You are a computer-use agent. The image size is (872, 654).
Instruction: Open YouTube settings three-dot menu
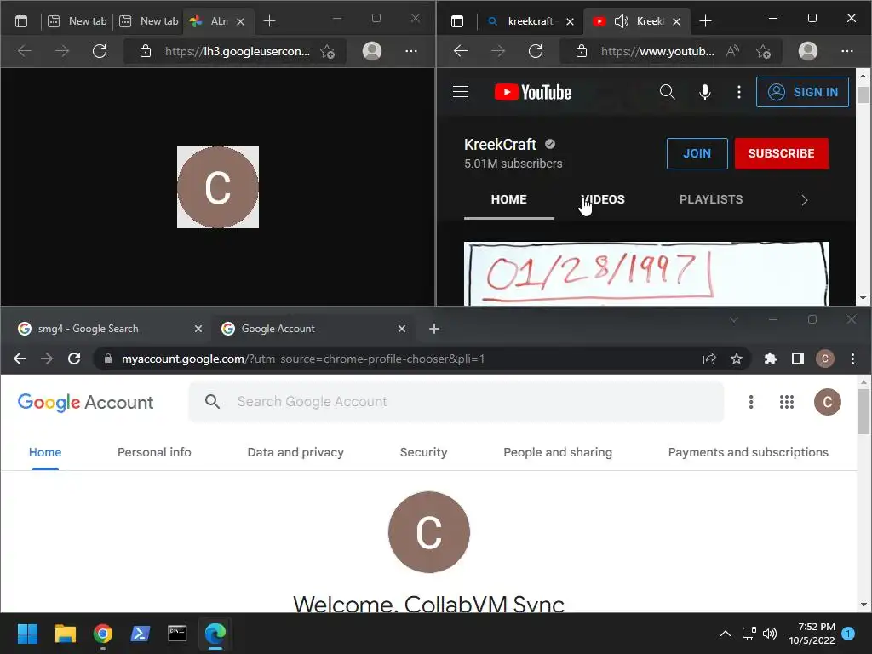click(738, 92)
